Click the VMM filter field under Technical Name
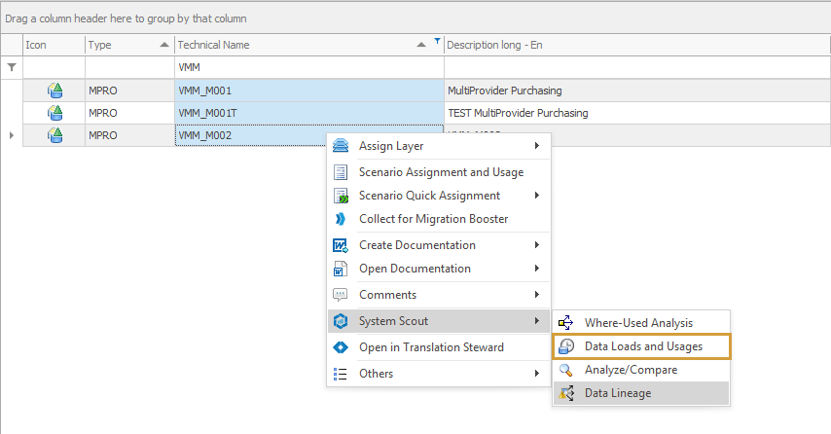The image size is (831, 434). pyautogui.click(x=308, y=68)
